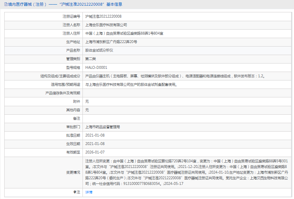Click the bulb icon beside 注 label
This screenshot has height=199, width=294.
[75, 192]
